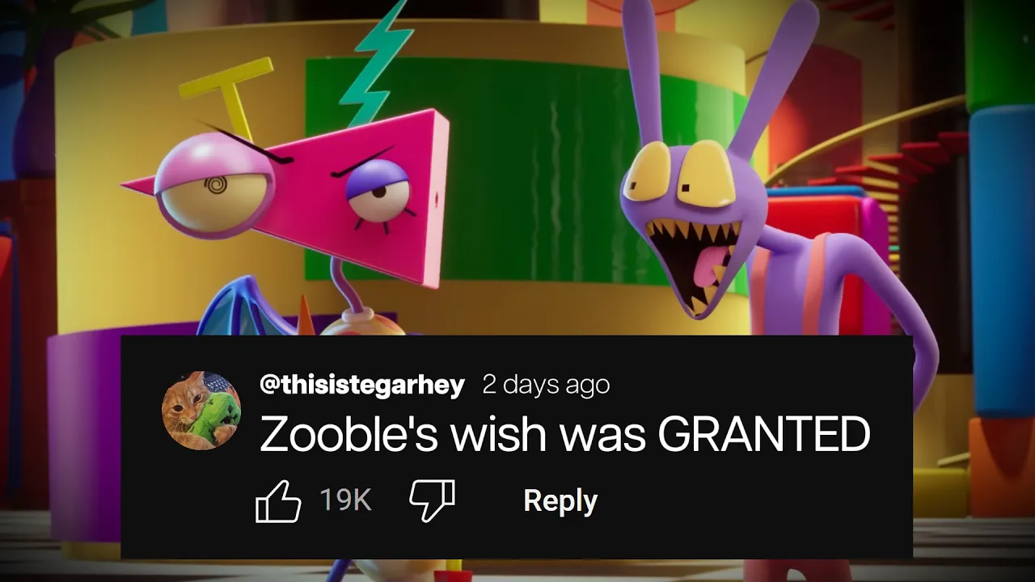Select the "Zooble's wish was GRANTED" text
1035x582 pixels.
[x=564, y=435]
